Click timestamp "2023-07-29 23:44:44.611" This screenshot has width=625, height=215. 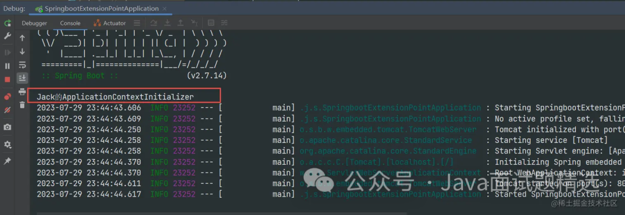89,184
